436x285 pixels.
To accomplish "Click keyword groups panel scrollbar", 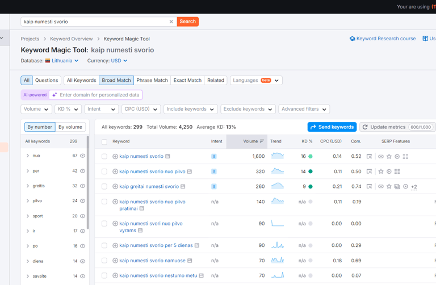I will 88,183.
